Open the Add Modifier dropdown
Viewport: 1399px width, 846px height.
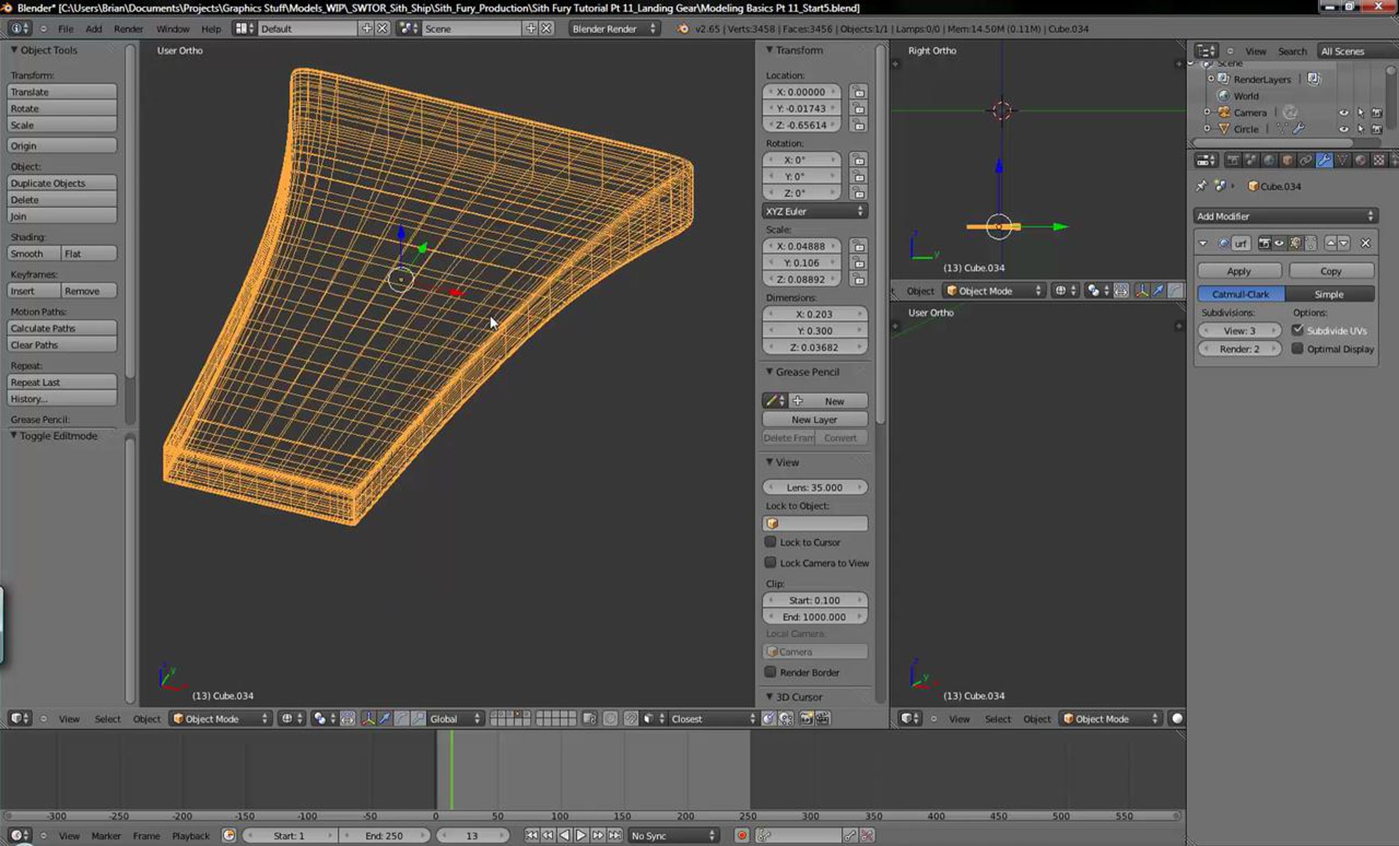pyautogui.click(x=1285, y=216)
